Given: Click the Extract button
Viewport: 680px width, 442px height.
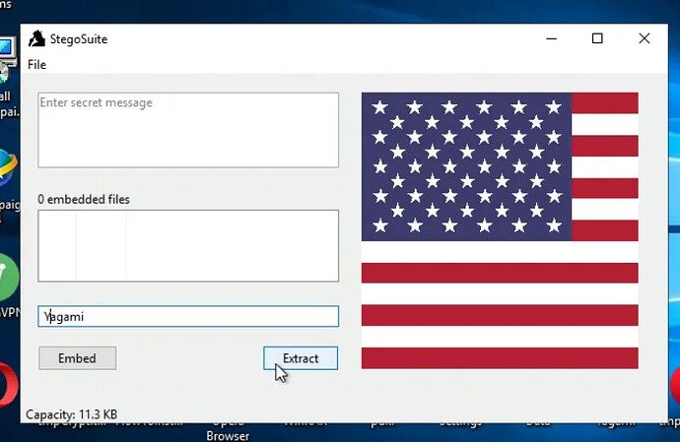Looking at the screenshot, I should 301,358.
